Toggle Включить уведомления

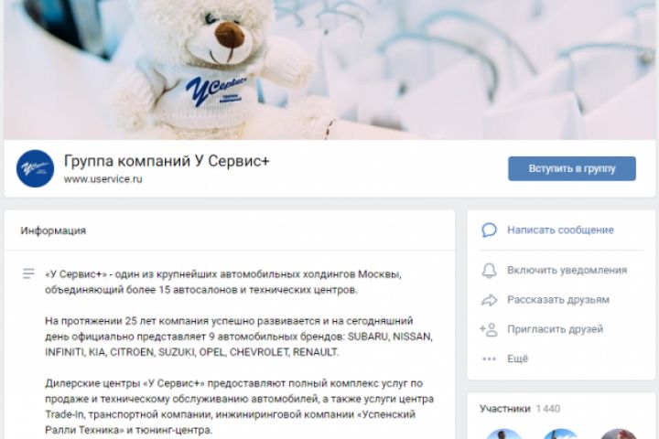pos(567,270)
